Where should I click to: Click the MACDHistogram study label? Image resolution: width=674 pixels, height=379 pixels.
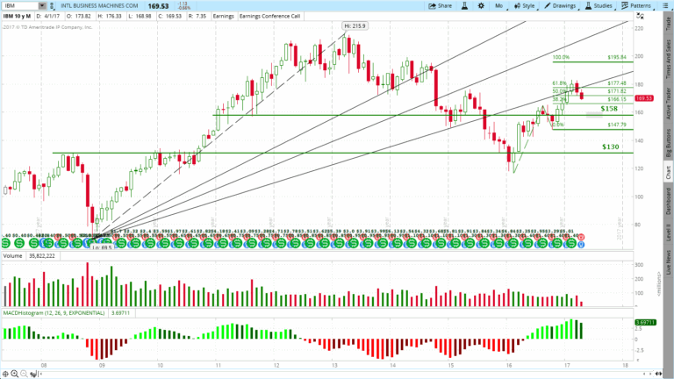coord(51,312)
